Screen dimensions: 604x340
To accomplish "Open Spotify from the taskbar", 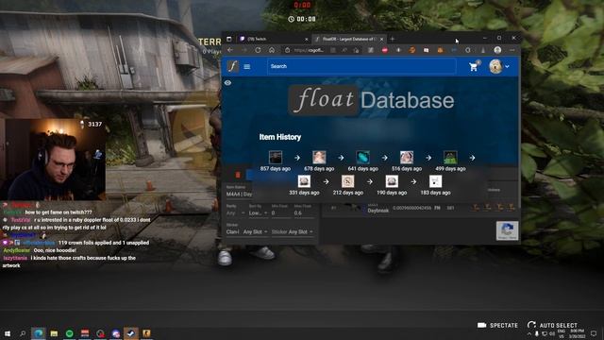I will coord(69,333).
